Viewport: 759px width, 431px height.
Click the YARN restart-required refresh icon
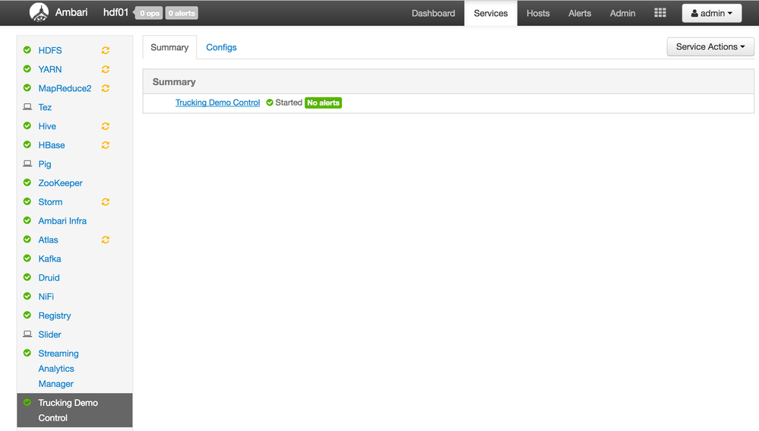pos(105,69)
